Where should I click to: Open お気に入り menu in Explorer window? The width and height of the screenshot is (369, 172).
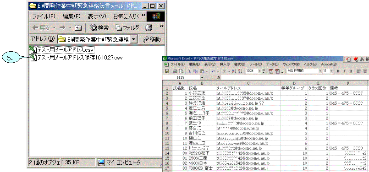(126, 16)
